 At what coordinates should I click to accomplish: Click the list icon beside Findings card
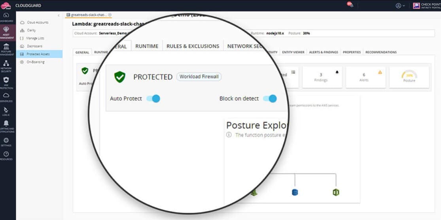click(x=293, y=72)
